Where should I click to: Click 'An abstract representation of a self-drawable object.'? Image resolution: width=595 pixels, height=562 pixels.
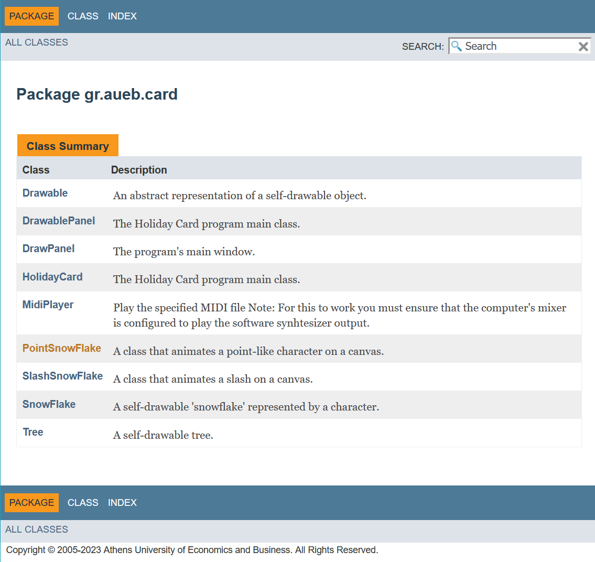240,196
